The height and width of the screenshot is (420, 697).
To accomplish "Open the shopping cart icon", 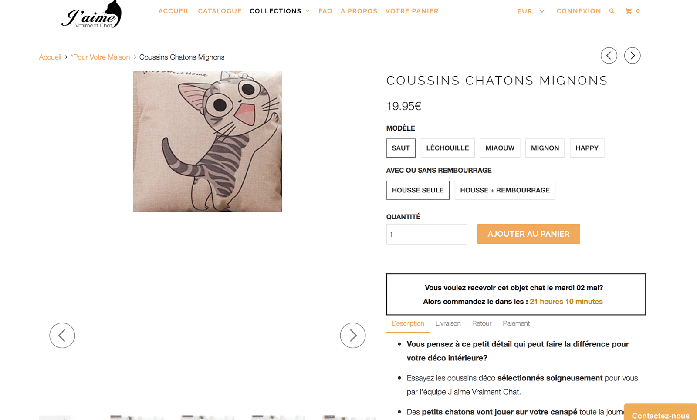I will [629, 11].
